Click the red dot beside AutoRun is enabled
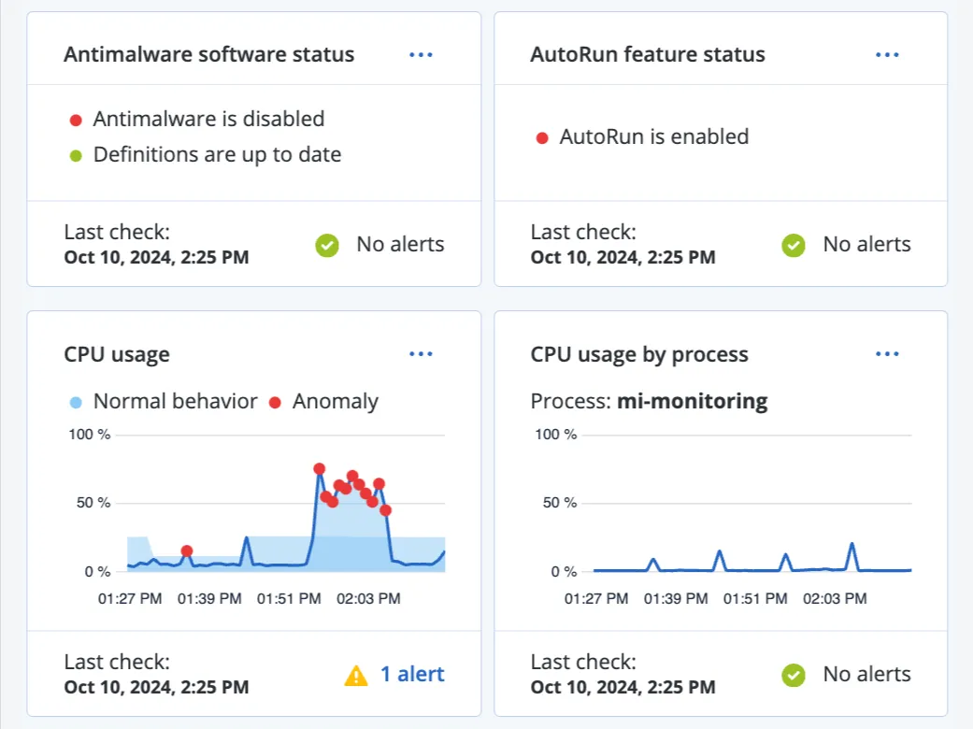This screenshot has width=973, height=729. [542, 137]
